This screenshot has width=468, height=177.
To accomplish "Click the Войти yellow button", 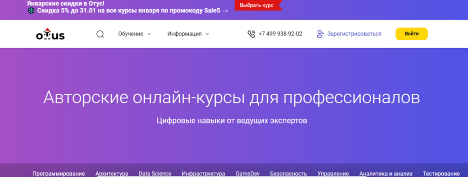I will (412, 34).
